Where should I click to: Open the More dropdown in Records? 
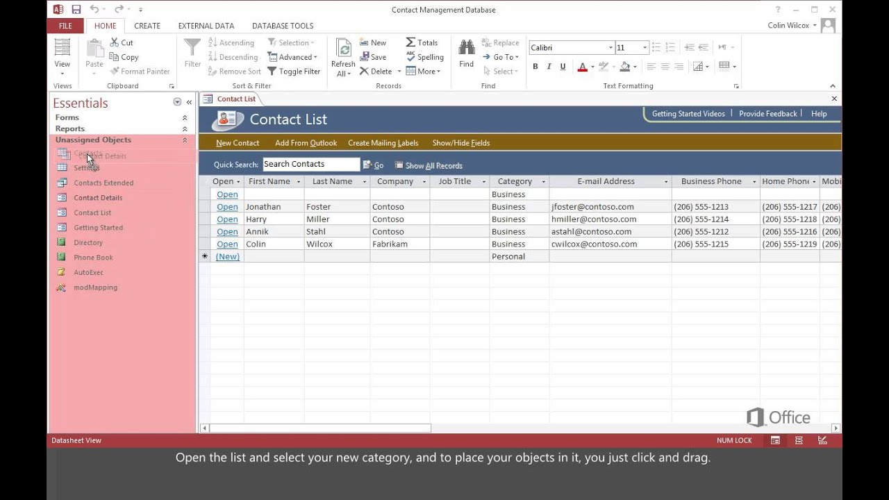[423, 71]
